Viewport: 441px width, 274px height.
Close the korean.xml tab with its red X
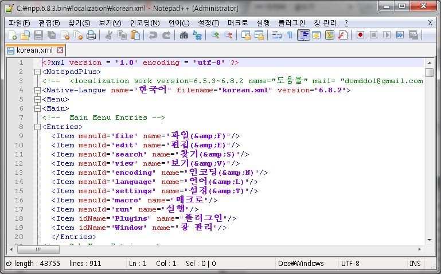[60, 50]
